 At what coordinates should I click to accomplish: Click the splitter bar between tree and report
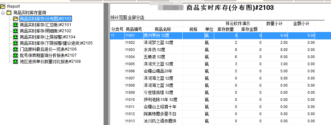pyautogui.click(x=106, y=64)
